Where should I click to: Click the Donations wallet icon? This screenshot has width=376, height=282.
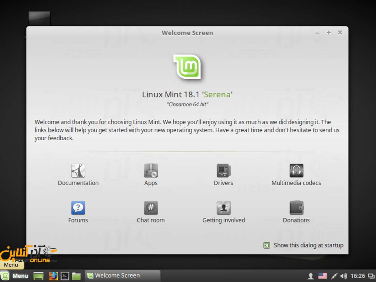pyautogui.click(x=296, y=208)
